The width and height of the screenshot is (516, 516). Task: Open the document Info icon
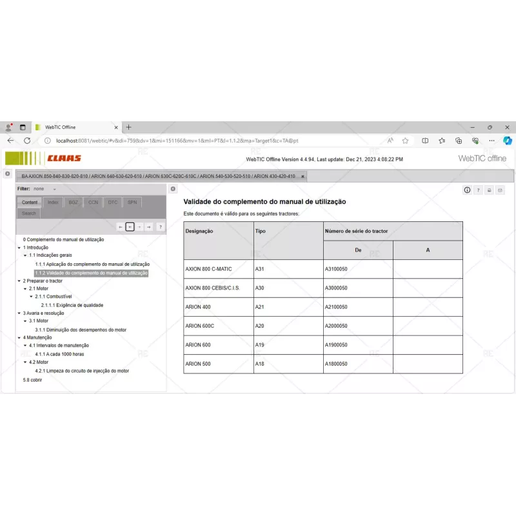(467, 190)
